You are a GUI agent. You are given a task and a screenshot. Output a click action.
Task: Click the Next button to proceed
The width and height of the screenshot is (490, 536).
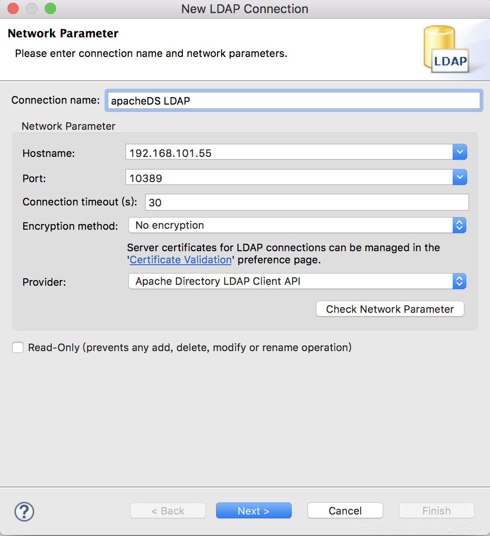click(x=253, y=510)
